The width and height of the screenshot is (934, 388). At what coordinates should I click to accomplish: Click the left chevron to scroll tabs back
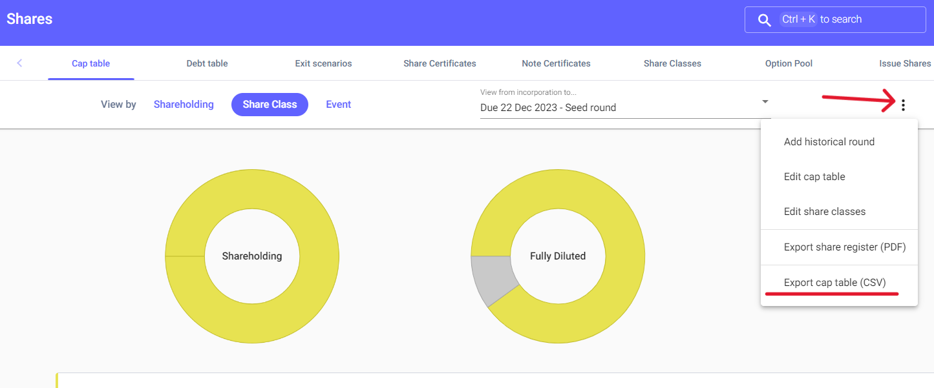pos(19,63)
